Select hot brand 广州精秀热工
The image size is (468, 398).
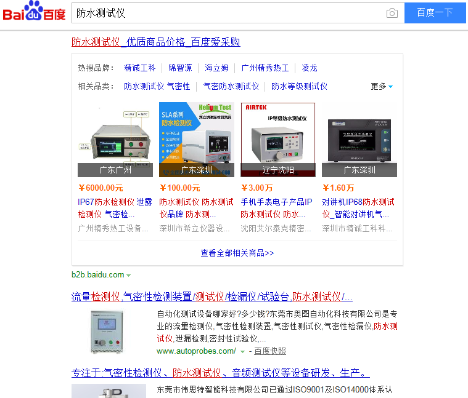click(x=265, y=68)
